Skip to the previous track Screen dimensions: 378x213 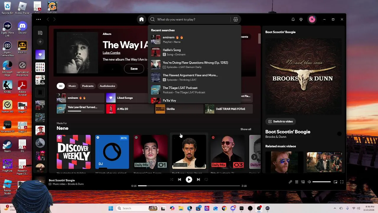click(x=180, y=180)
